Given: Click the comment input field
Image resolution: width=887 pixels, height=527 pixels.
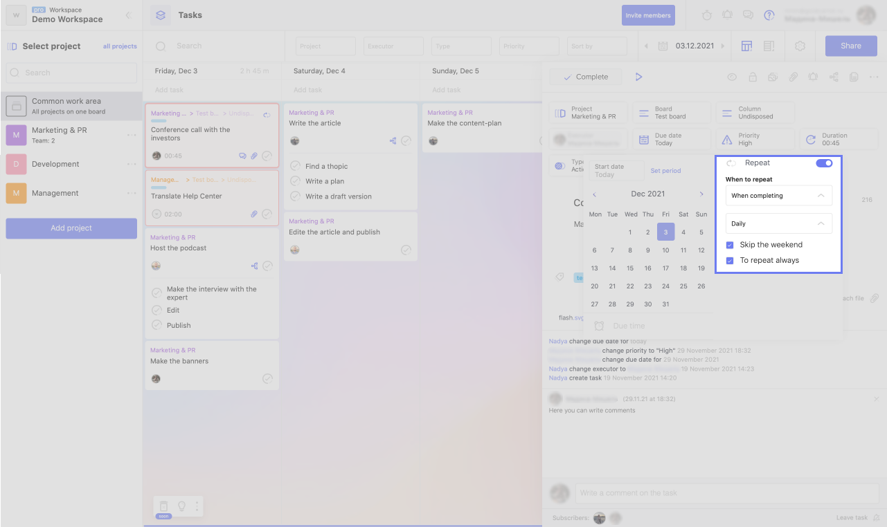Looking at the screenshot, I should (727, 493).
